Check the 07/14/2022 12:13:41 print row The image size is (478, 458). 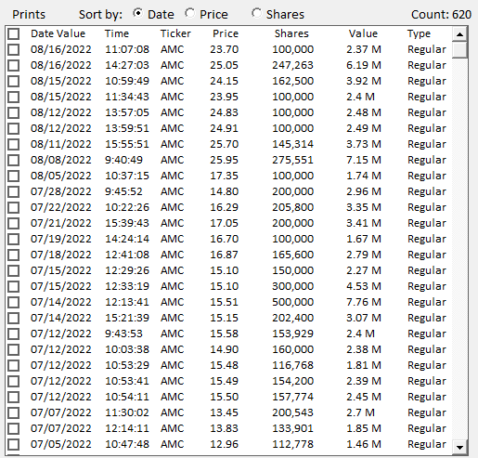14,302
